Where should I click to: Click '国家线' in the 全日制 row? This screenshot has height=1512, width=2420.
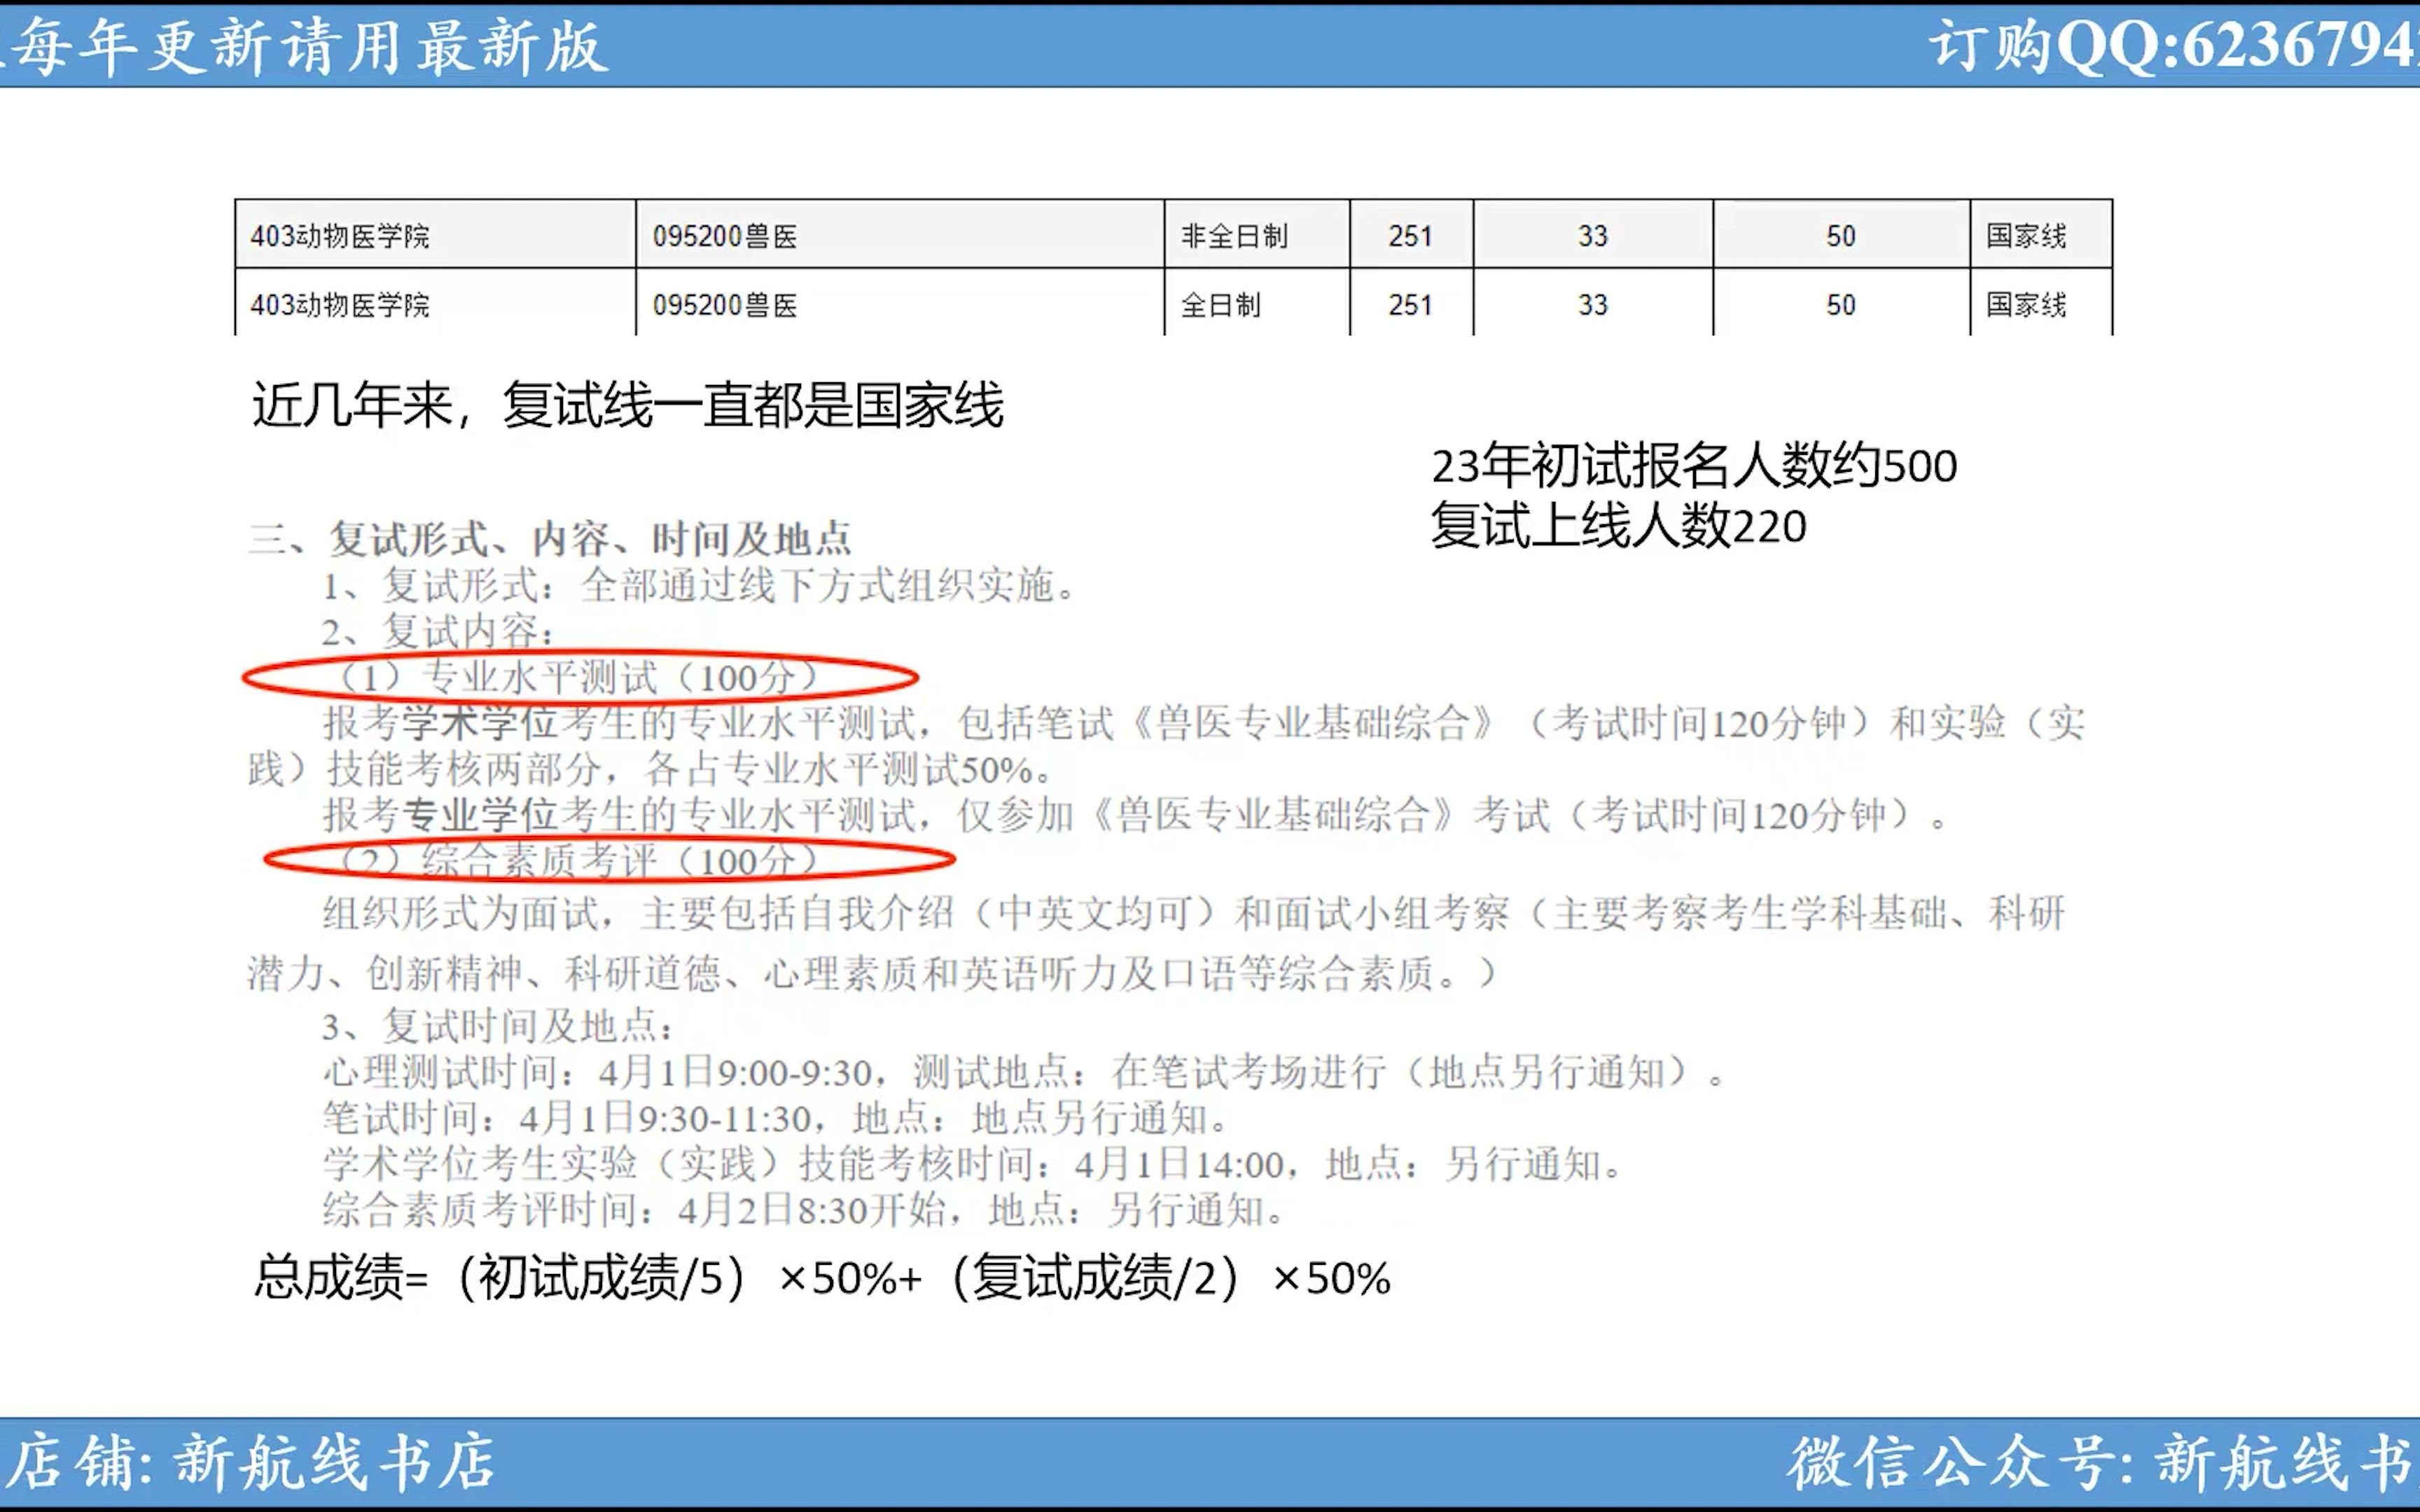pos(2026,305)
